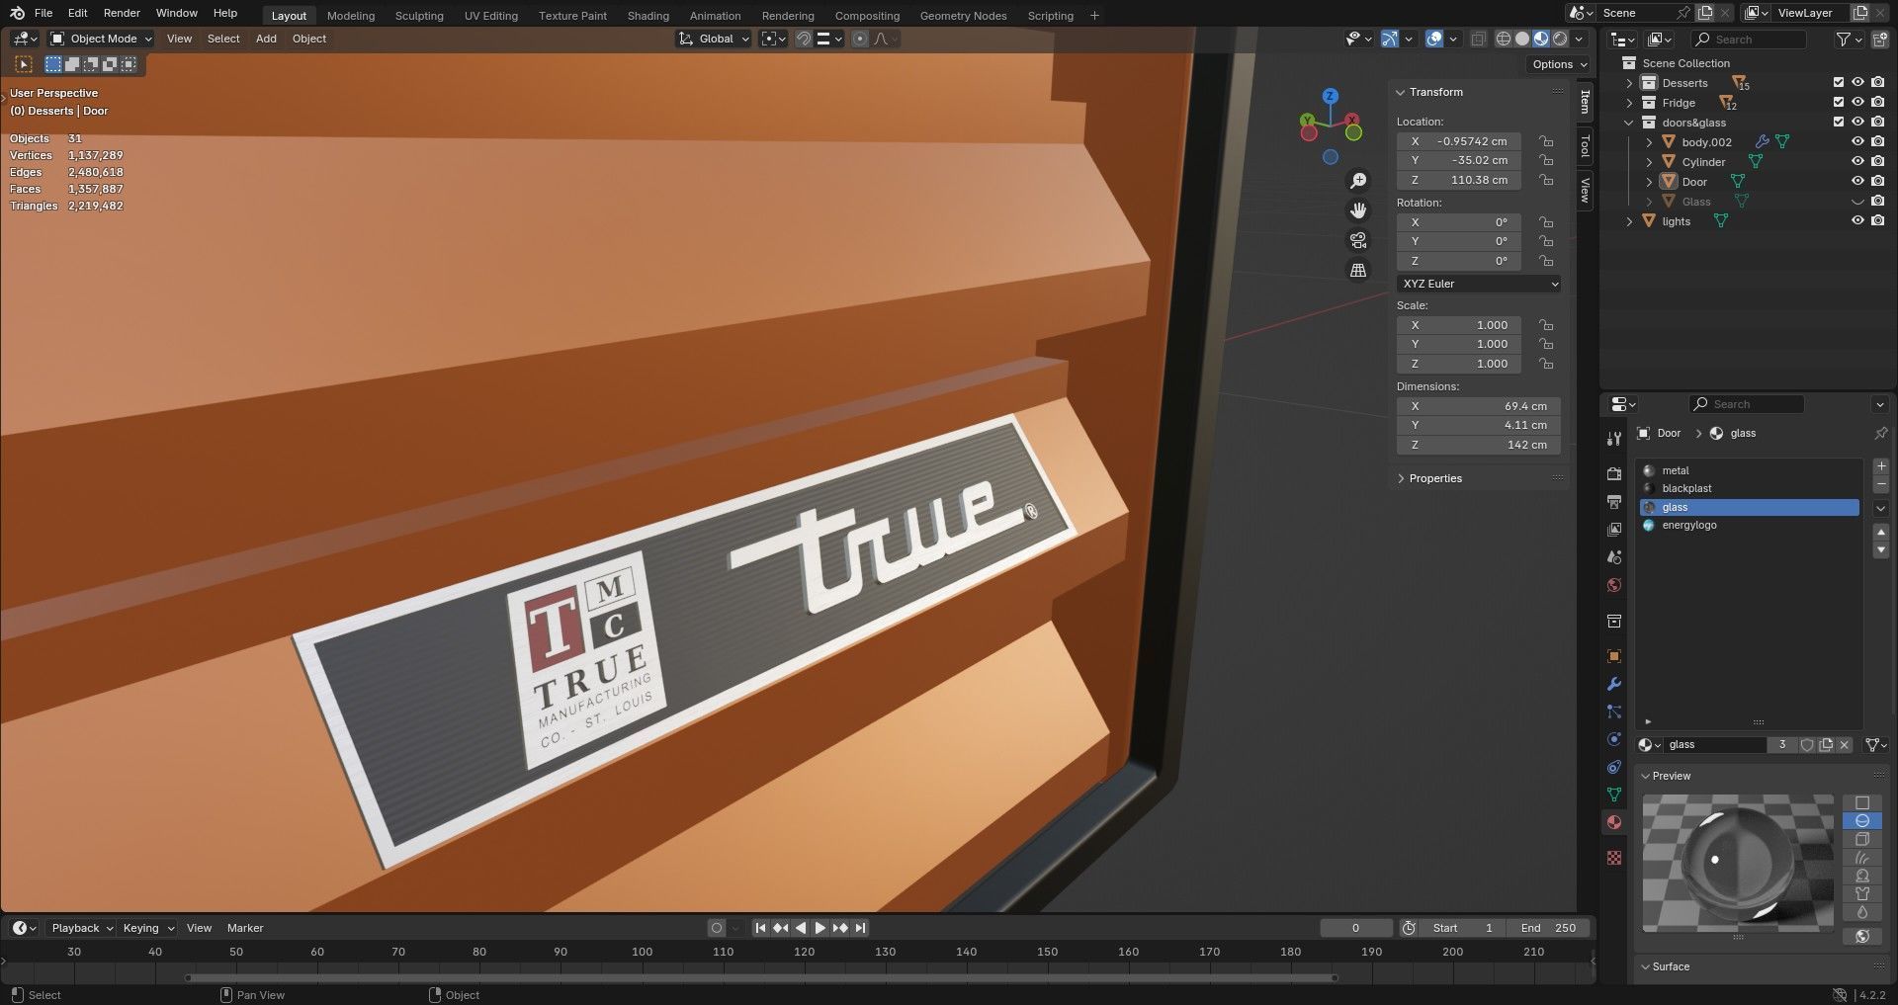This screenshot has width=1898, height=1005.
Task: Toggle Fridge collection exclude checkbox
Action: 1839,103
